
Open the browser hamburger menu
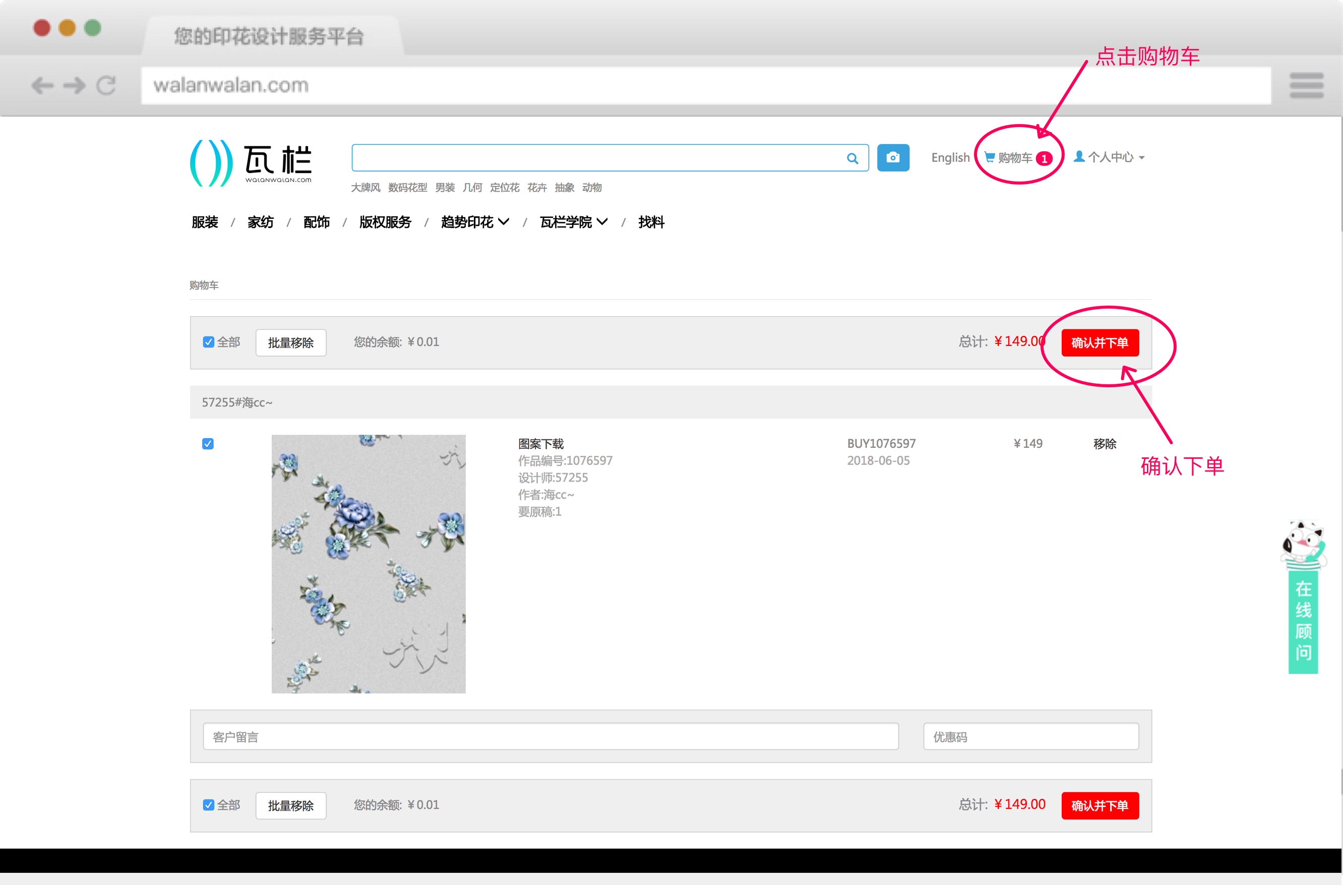1306,86
